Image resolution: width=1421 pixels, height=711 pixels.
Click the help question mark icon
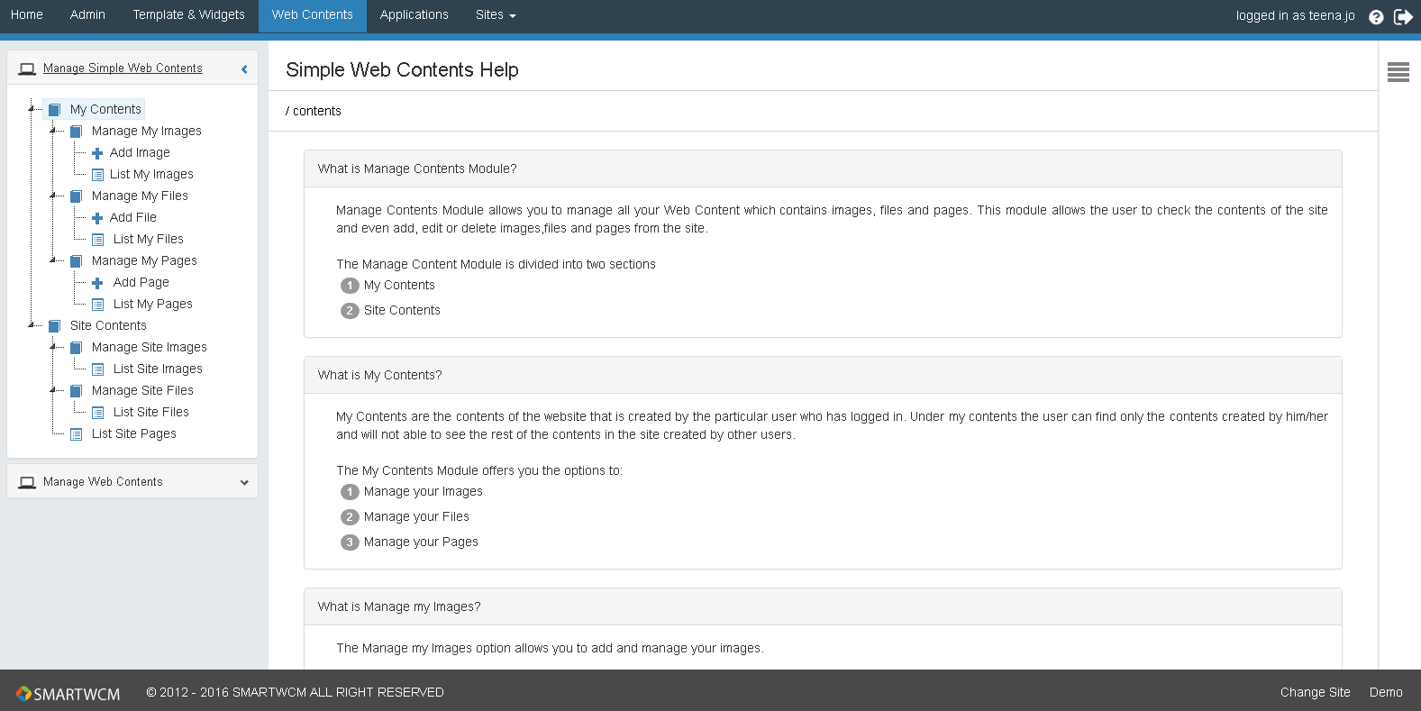point(1376,17)
